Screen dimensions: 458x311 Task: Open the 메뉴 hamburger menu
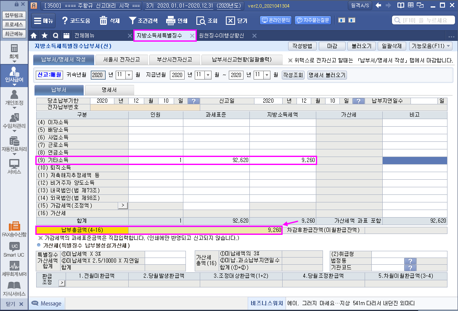point(43,21)
